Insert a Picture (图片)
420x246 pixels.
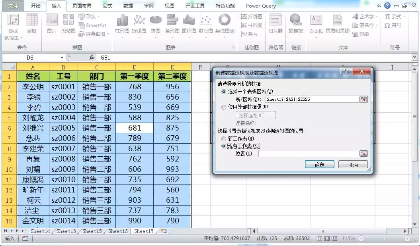click(51, 23)
